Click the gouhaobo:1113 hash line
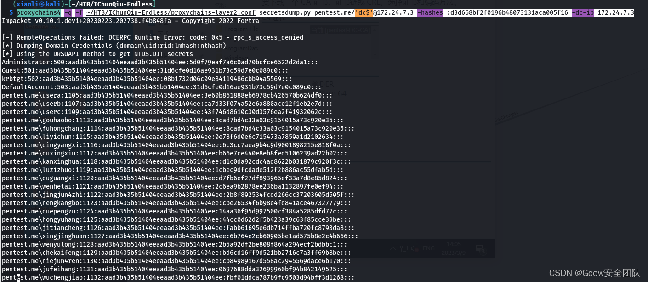 173,120
